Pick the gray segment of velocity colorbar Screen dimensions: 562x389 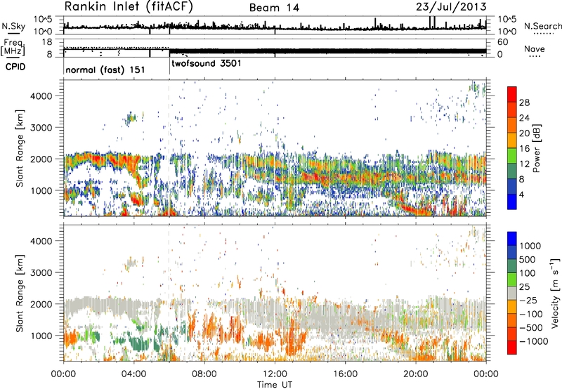(x=512, y=294)
